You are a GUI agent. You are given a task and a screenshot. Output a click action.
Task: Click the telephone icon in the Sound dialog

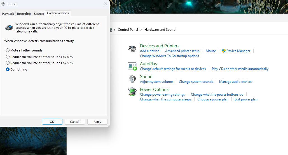[9, 28]
